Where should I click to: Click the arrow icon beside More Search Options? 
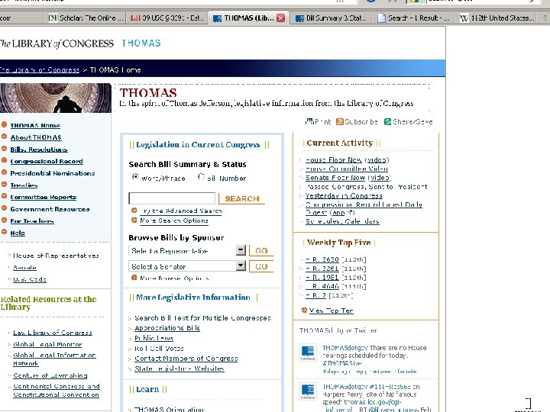pos(134,220)
